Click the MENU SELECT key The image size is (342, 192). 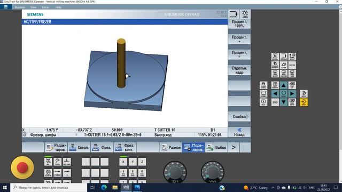(275, 74)
